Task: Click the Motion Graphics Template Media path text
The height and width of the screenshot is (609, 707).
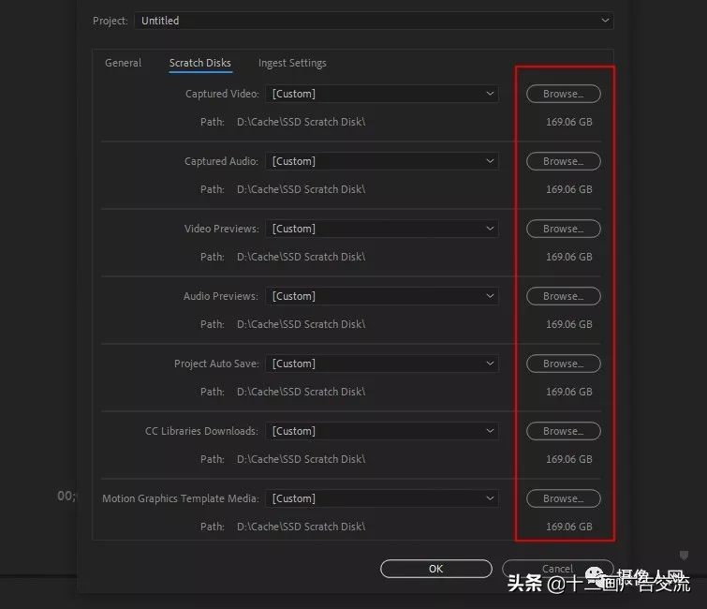Action: click(x=302, y=527)
